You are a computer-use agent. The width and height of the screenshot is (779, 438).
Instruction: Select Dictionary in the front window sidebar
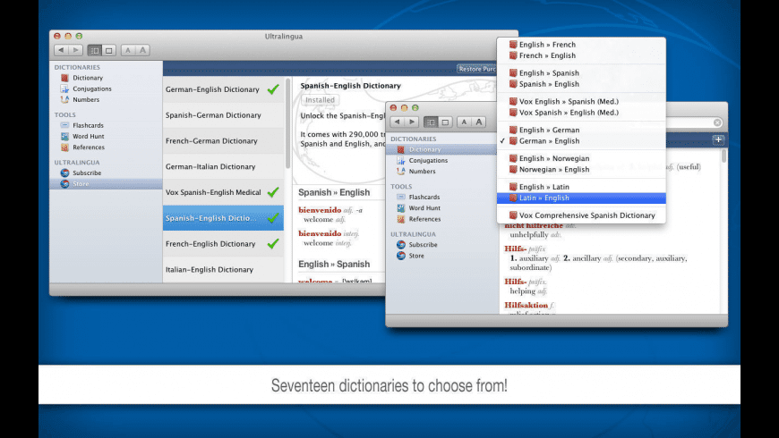click(441, 149)
